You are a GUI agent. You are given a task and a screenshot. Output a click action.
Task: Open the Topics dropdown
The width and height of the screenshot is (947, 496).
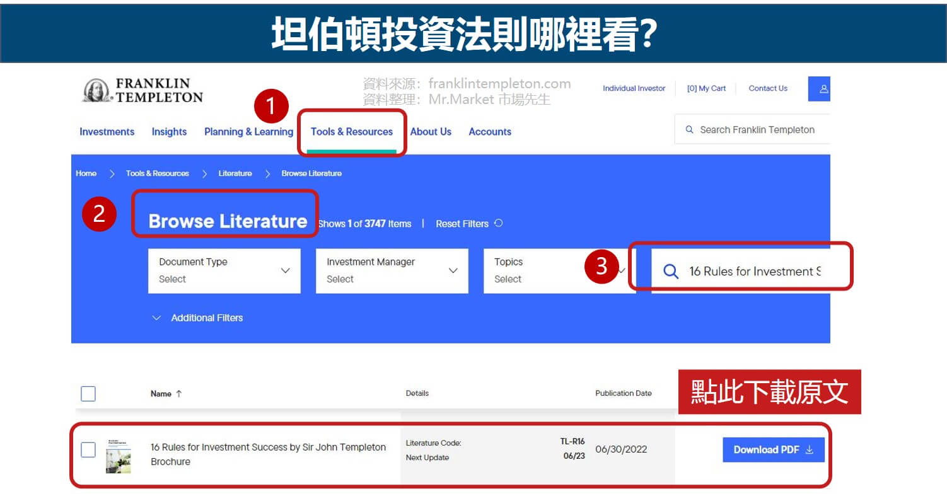click(x=560, y=270)
